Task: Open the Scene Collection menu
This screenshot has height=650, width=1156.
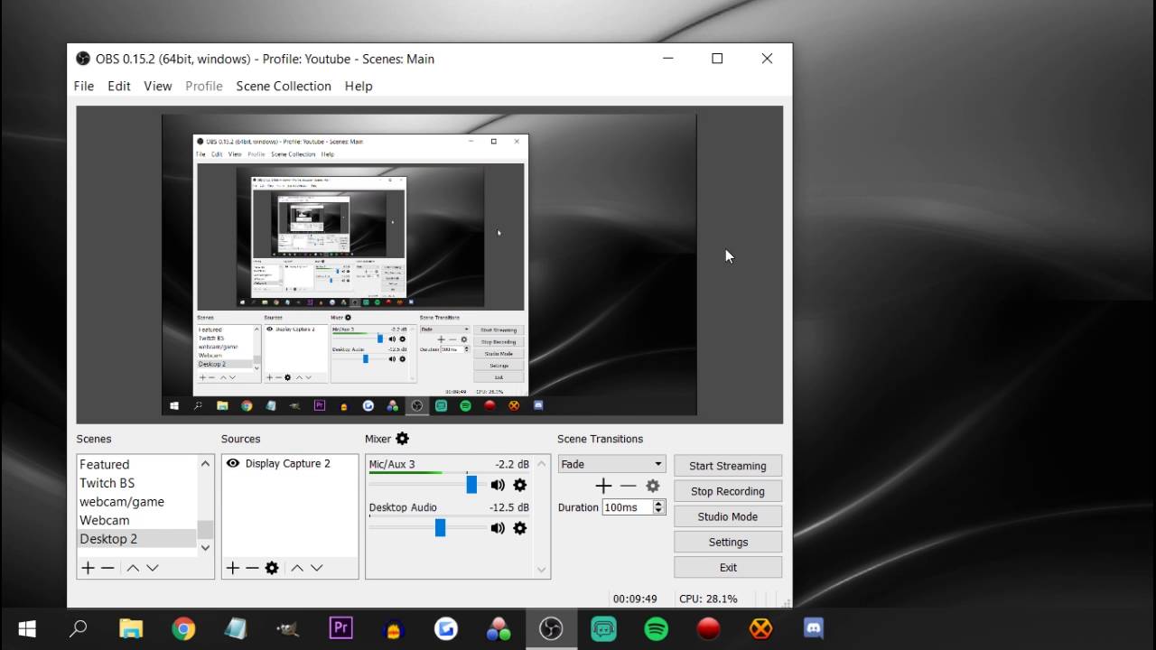Action: (x=284, y=86)
